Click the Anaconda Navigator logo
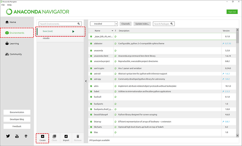Screen dimensions: 242x146 tap(38, 12)
